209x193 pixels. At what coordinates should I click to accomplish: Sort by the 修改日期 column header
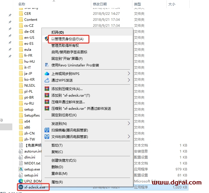(x=100, y=4)
